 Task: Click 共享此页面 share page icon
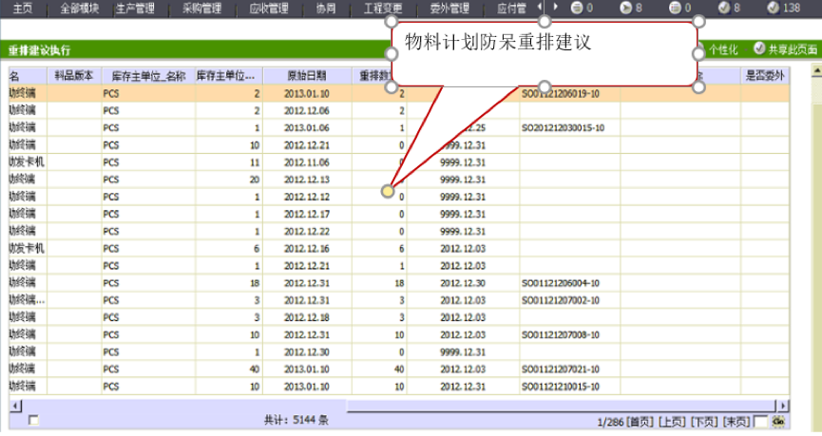tap(759, 48)
